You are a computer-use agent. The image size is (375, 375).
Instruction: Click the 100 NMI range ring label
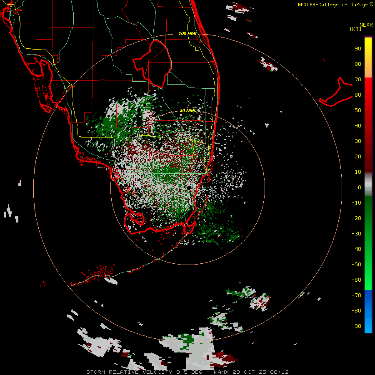click(x=187, y=33)
